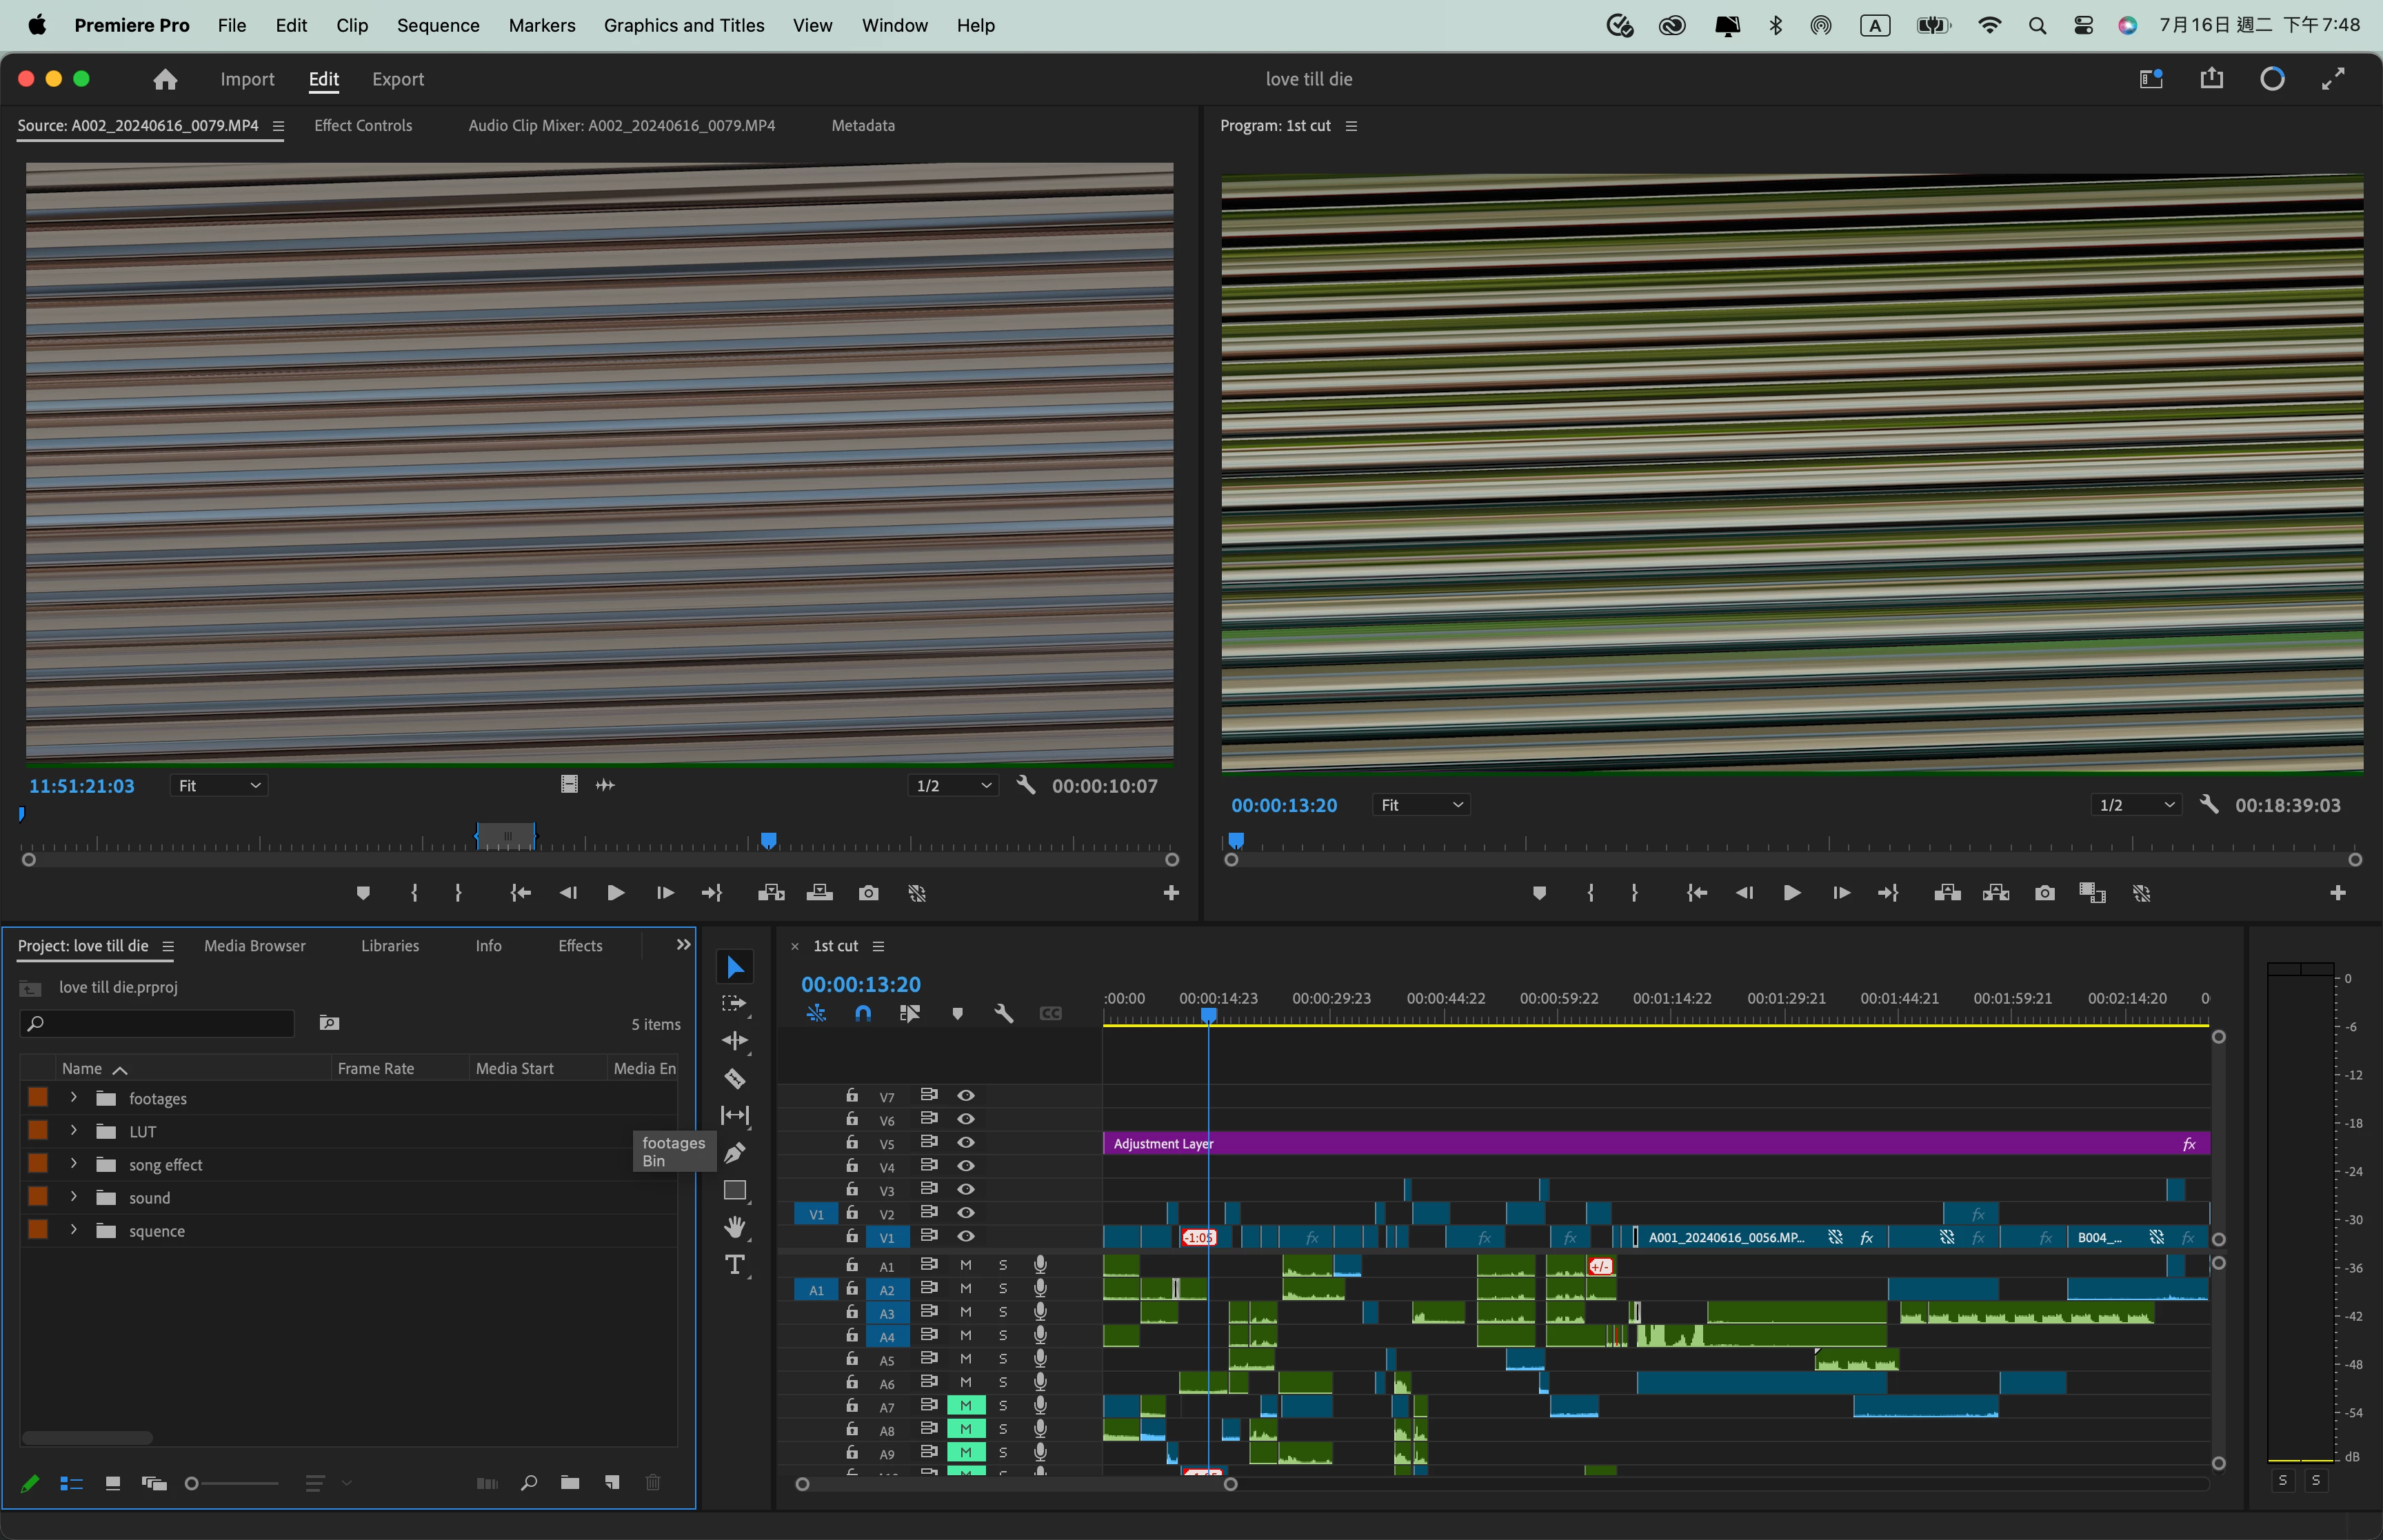Open timeline display settings wrench icon
The height and width of the screenshot is (1540, 2383).
[x=1003, y=1013]
